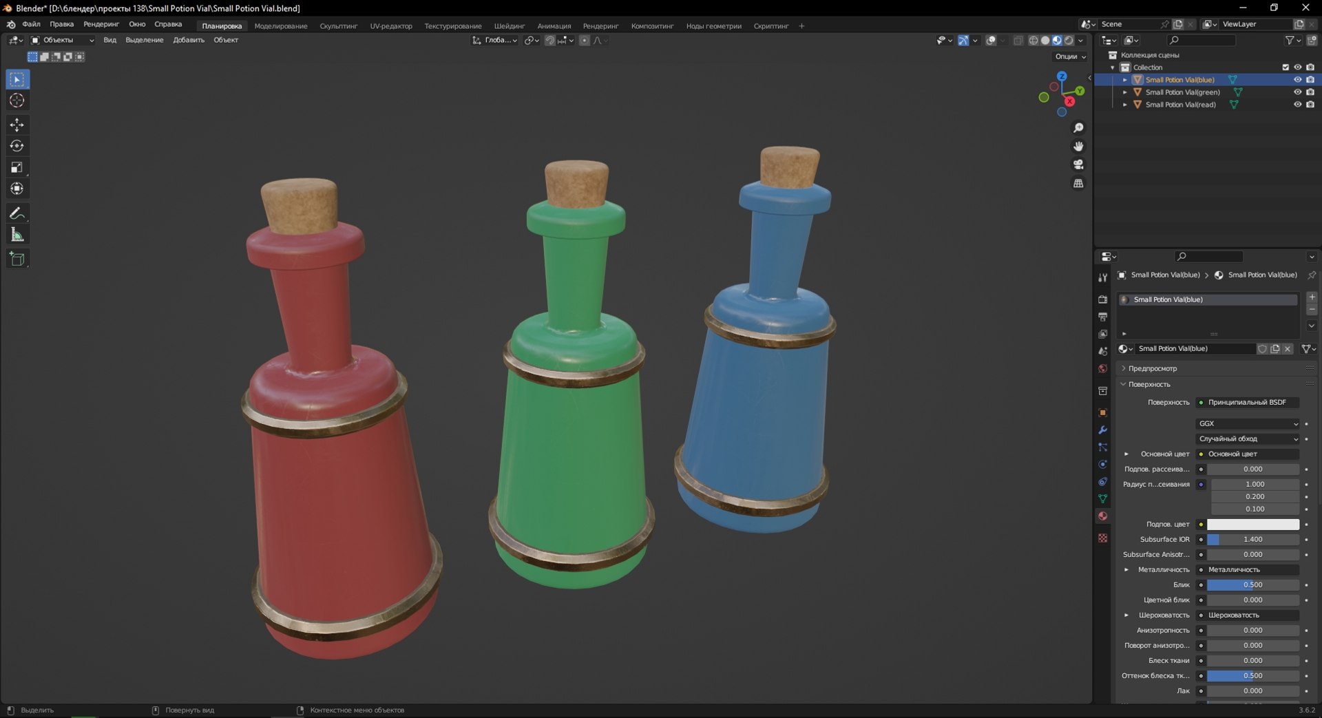The image size is (1322, 718).
Task: Switch to Моделирование workspace tab
Action: [x=281, y=26]
